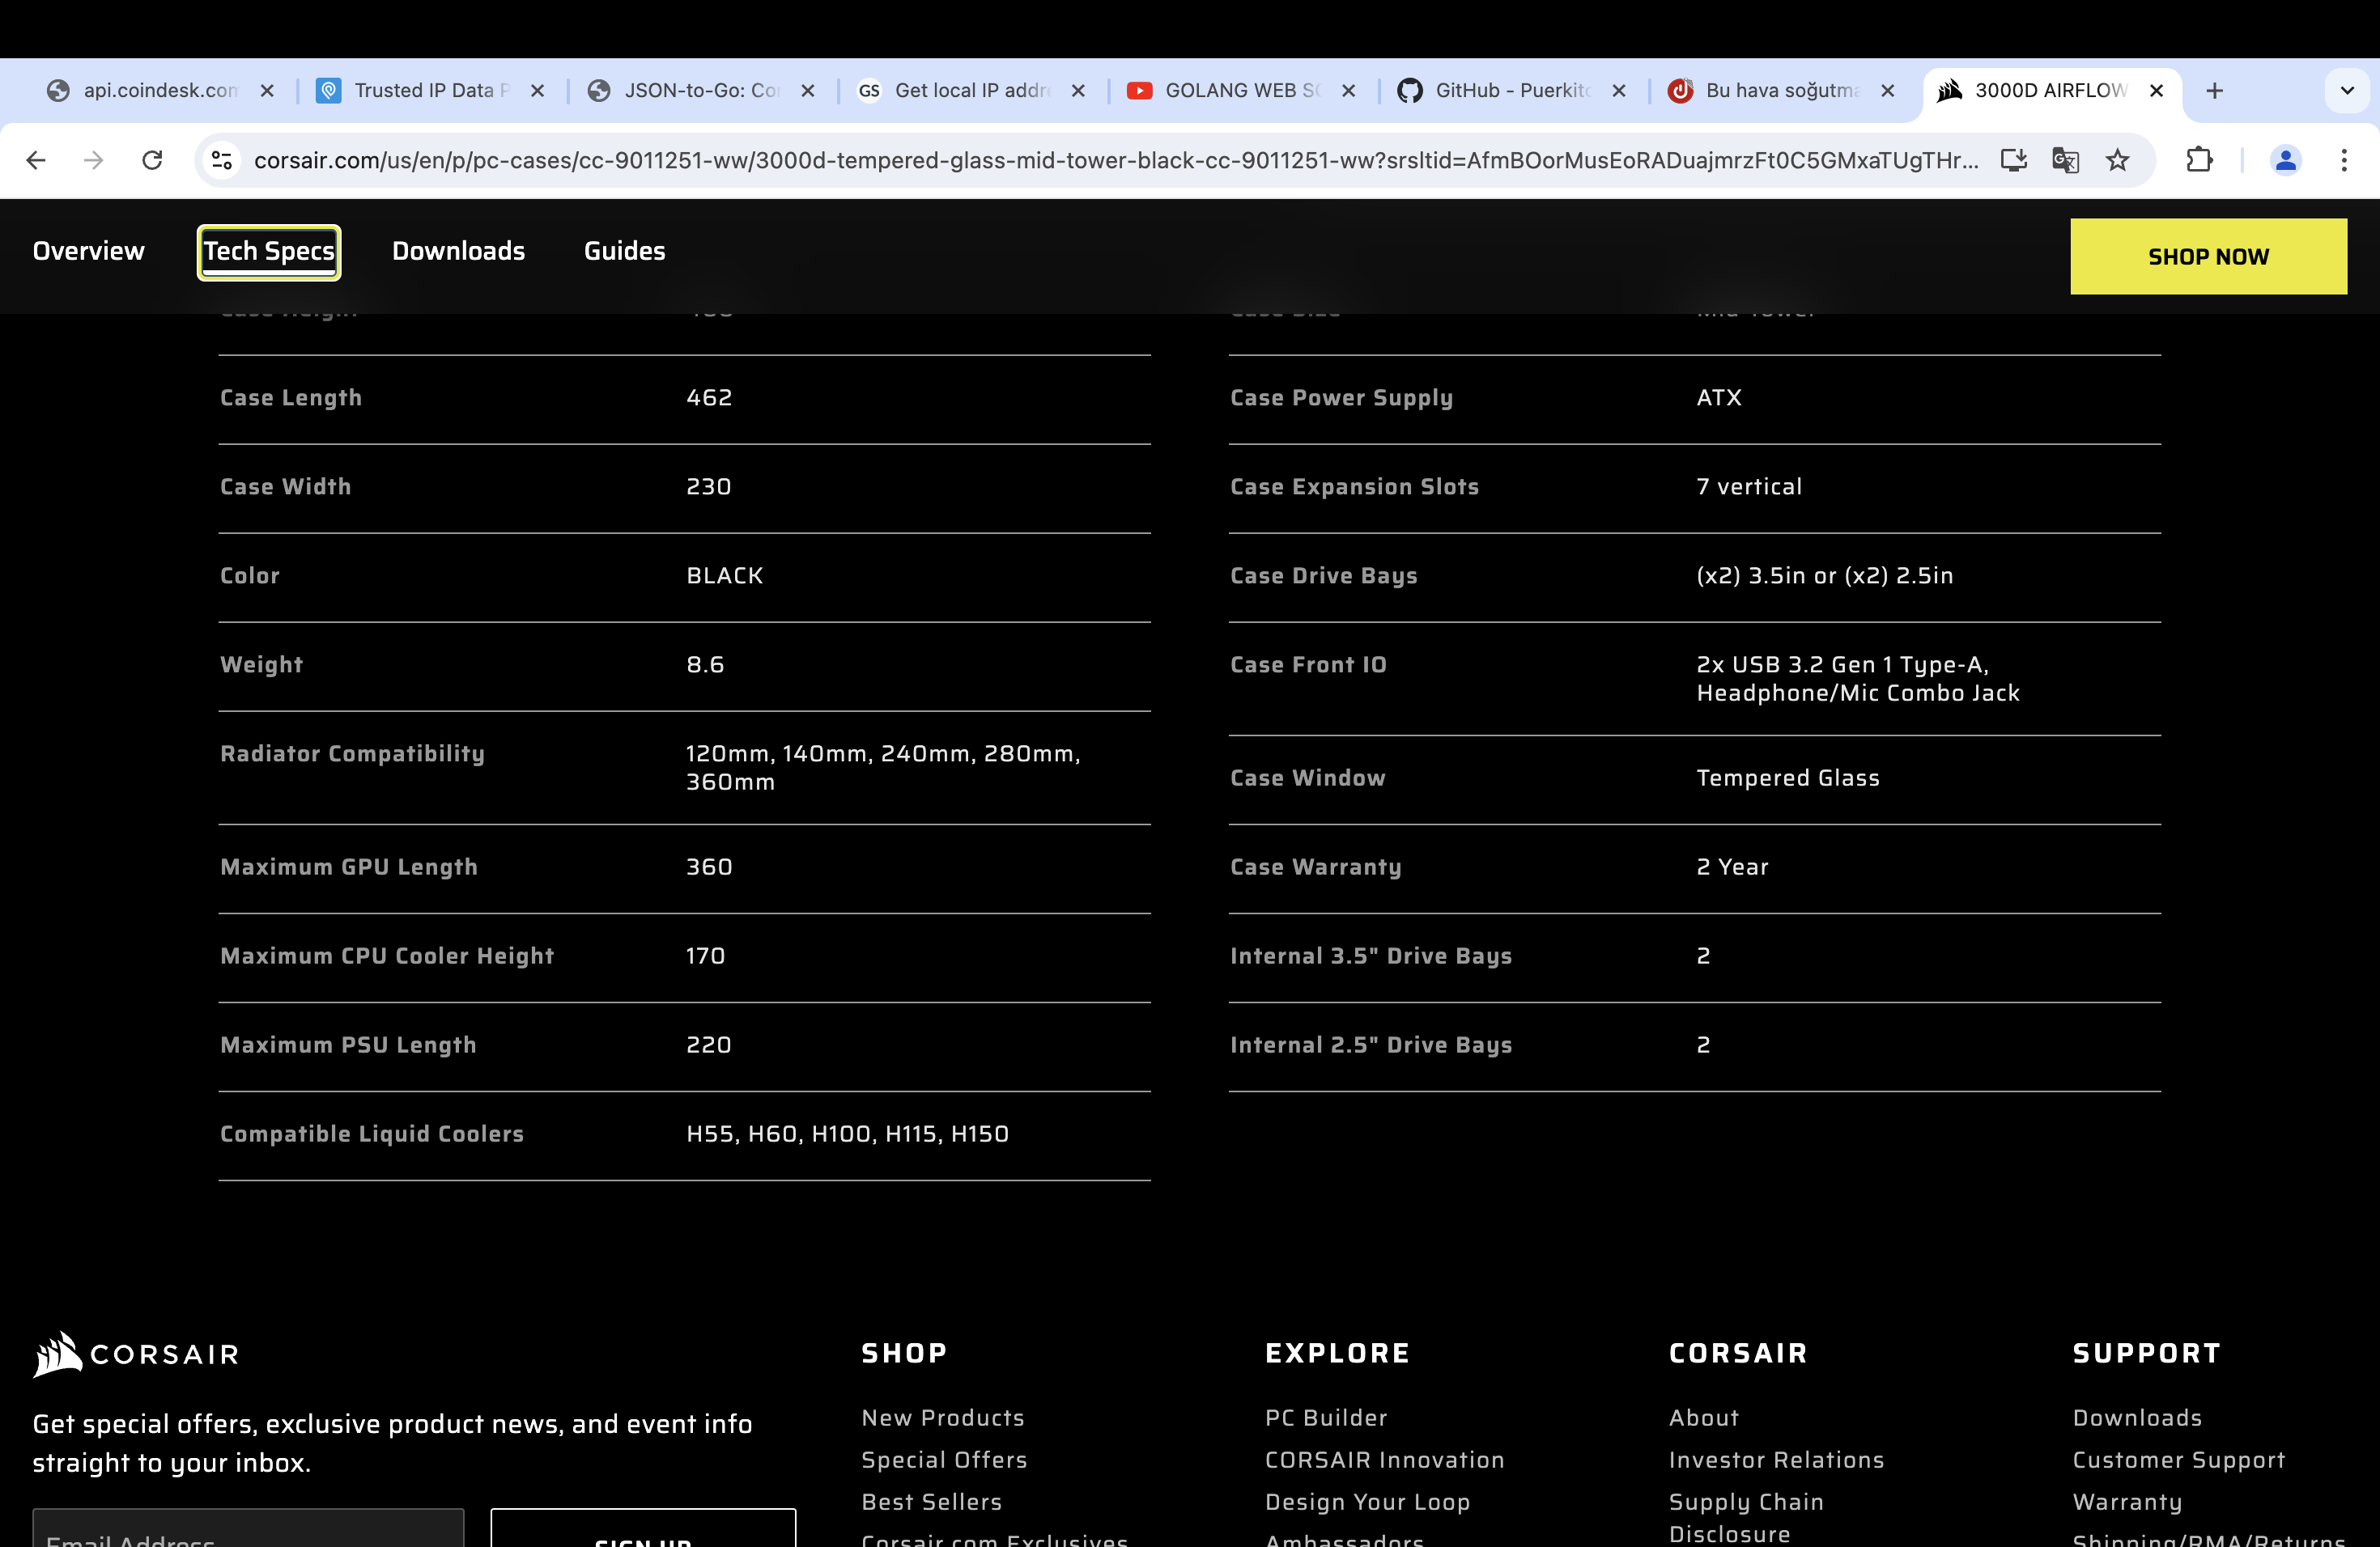This screenshot has height=1547, width=2380.
Task: Click the 'Case Warranty' label
Action: point(1315,867)
